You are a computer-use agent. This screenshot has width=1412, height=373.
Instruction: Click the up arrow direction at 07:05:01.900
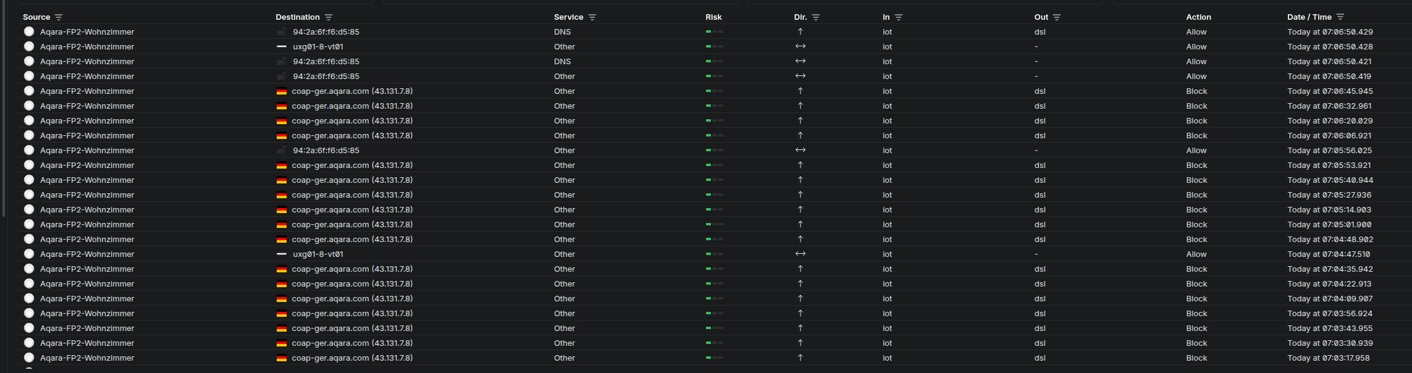(801, 224)
